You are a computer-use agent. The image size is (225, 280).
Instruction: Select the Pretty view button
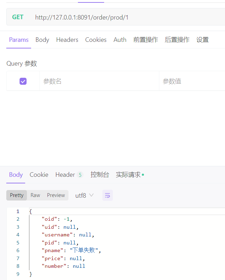[x=17, y=195]
